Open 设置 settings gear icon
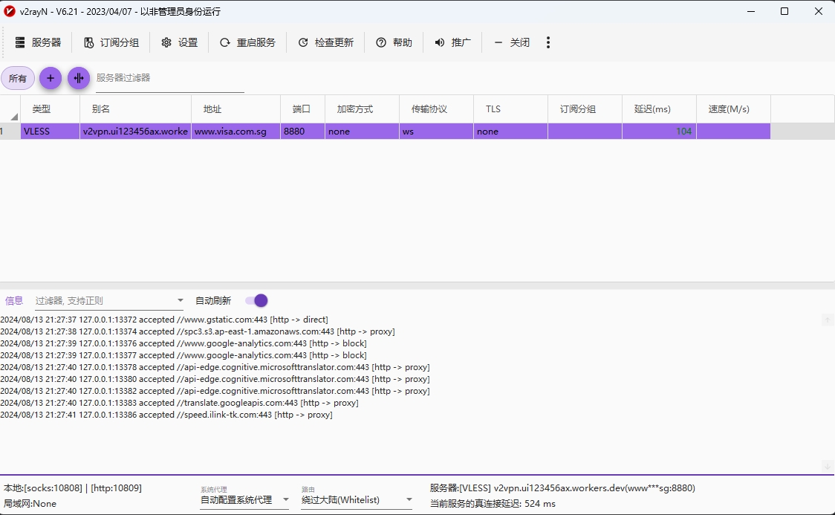This screenshot has width=835, height=515. click(x=166, y=42)
